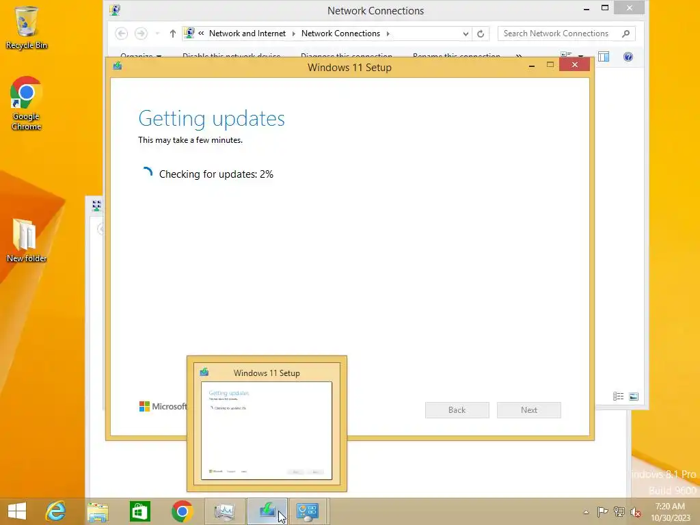Image resolution: width=700 pixels, height=525 pixels.
Task: Click the Windows 11 Setup preview thumbnail
Action: pyautogui.click(x=267, y=431)
